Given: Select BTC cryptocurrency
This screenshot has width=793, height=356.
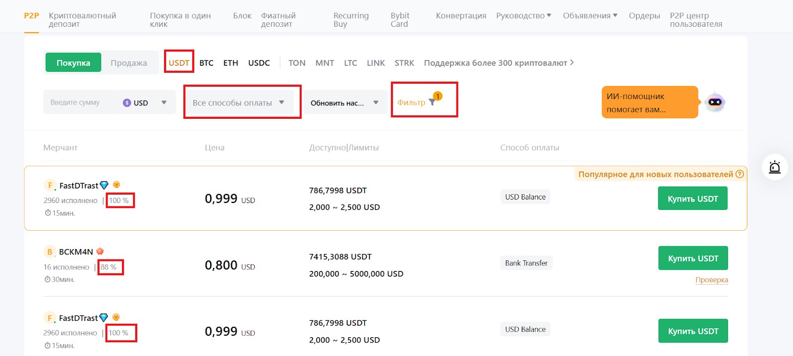Looking at the screenshot, I should tap(207, 63).
